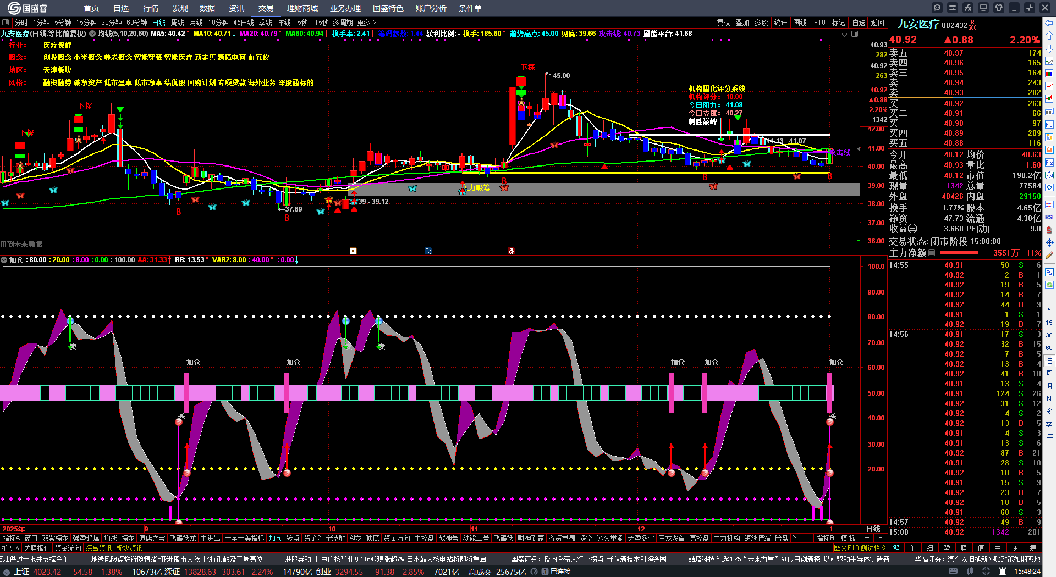1056x577 pixels.
Task: Expand more indicator tabs with the arrow
Action: [x=794, y=538]
